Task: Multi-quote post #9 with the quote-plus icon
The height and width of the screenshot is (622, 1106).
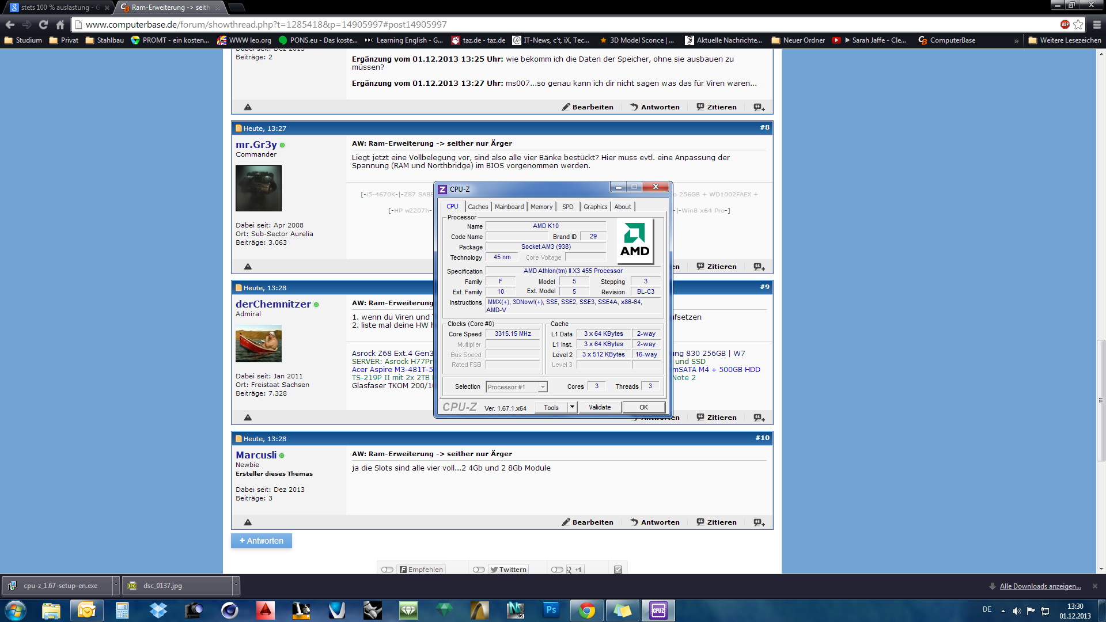Action: point(759,418)
